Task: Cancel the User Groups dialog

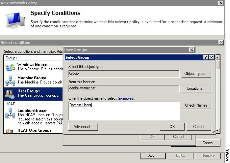Action: click(179, 137)
